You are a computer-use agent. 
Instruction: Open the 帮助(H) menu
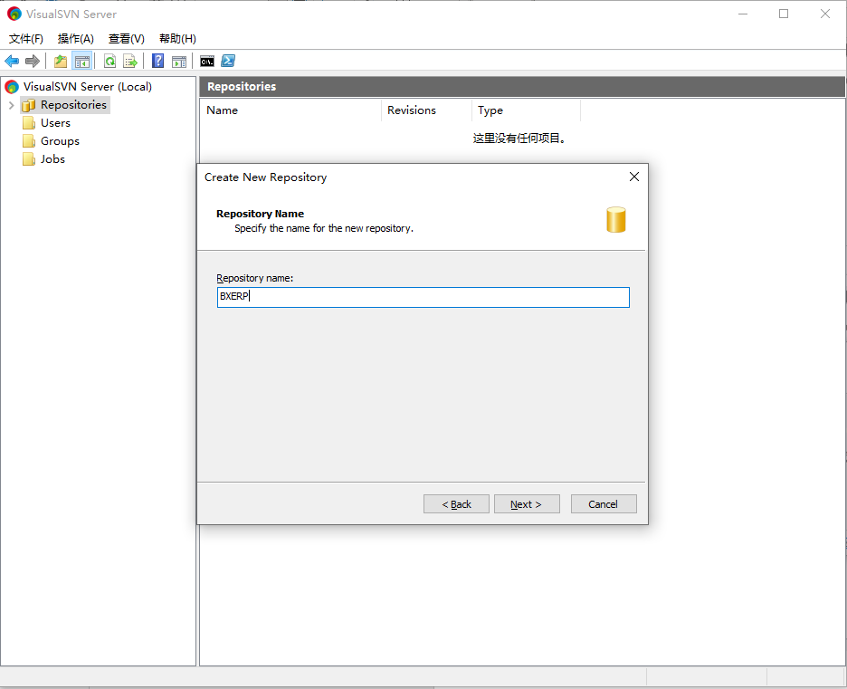[177, 39]
